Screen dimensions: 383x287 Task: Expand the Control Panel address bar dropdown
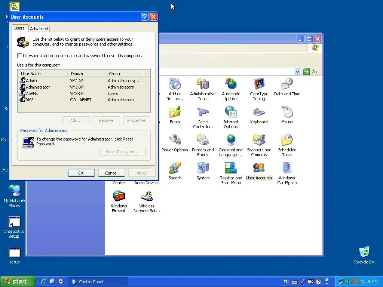(297, 72)
